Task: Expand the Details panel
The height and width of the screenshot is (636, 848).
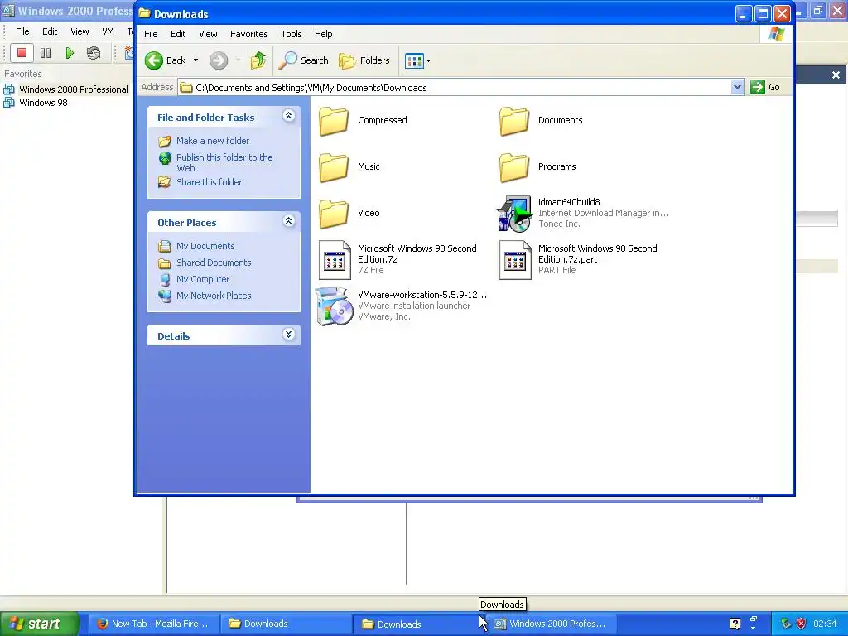Action: pos(289,335)
